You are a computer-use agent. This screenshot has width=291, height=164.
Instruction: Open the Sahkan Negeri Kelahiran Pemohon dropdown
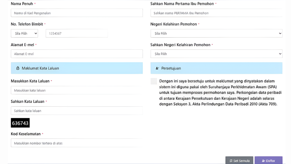point(216,54)
